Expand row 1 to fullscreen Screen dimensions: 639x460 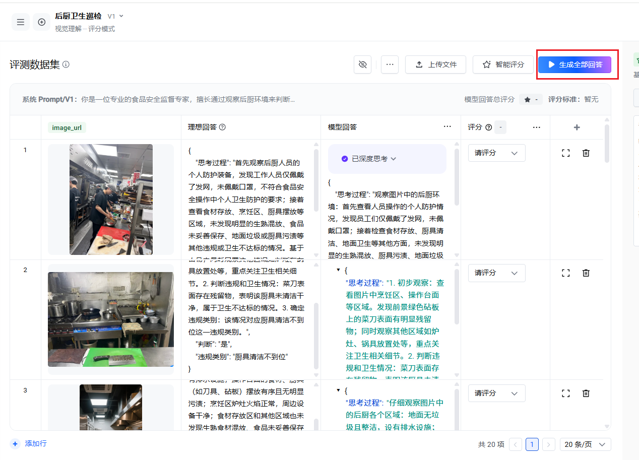(x=565, y=153)
